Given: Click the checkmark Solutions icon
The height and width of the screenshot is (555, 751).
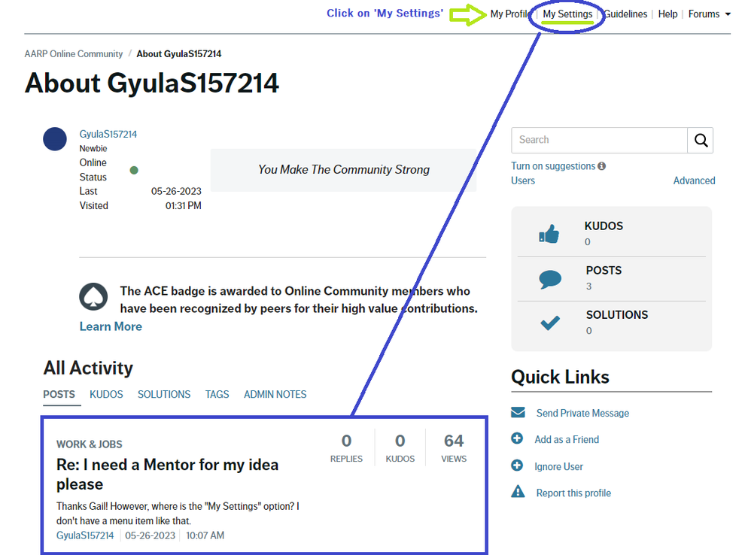Looking at the screenshot, I should click(550, 323).
